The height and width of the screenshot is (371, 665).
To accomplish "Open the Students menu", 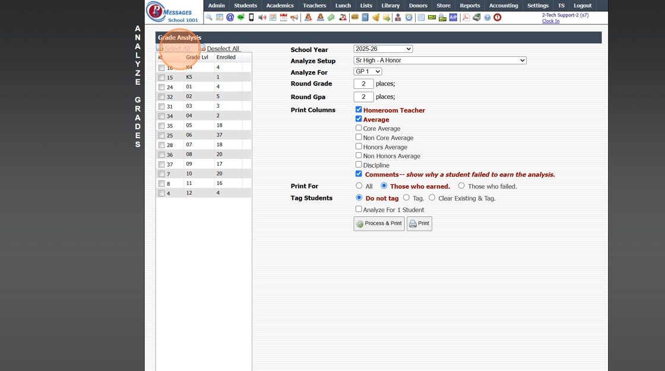I will 246,5.
